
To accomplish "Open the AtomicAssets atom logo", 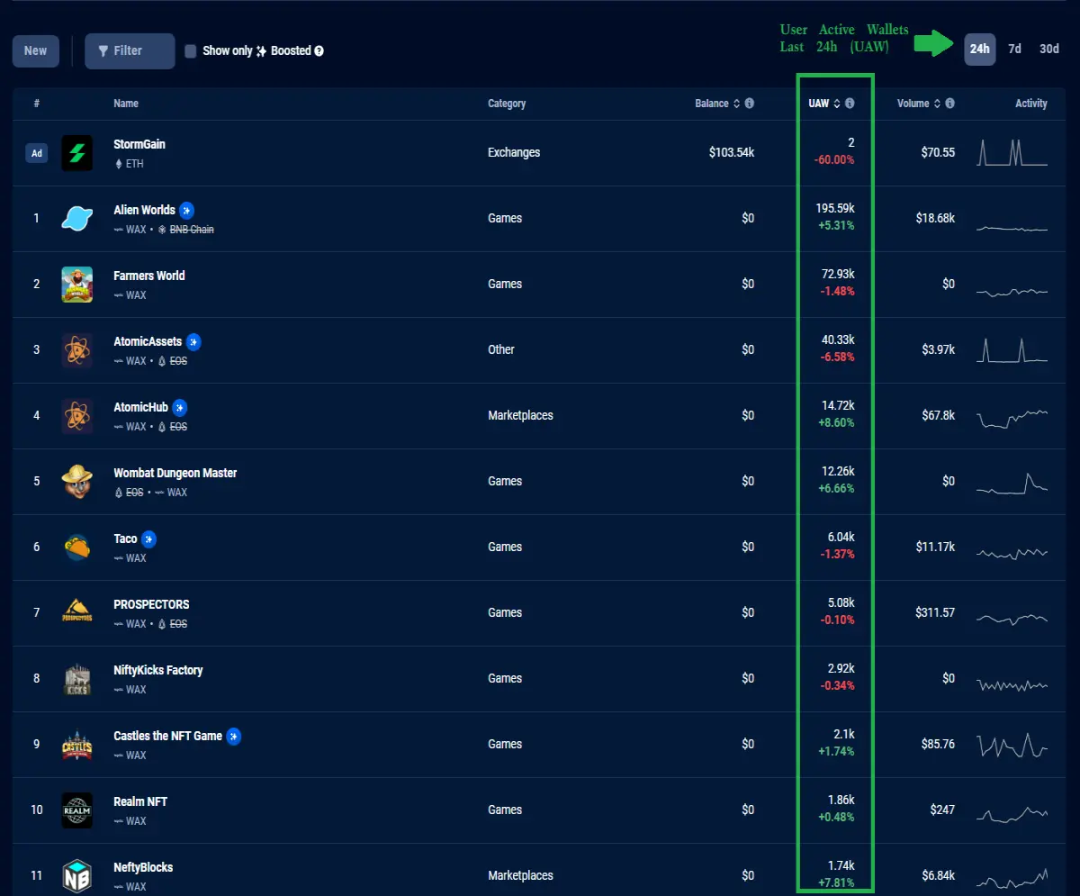I will pos(76,350).
